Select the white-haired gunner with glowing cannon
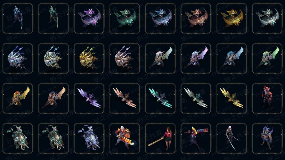 click(125, 138)
